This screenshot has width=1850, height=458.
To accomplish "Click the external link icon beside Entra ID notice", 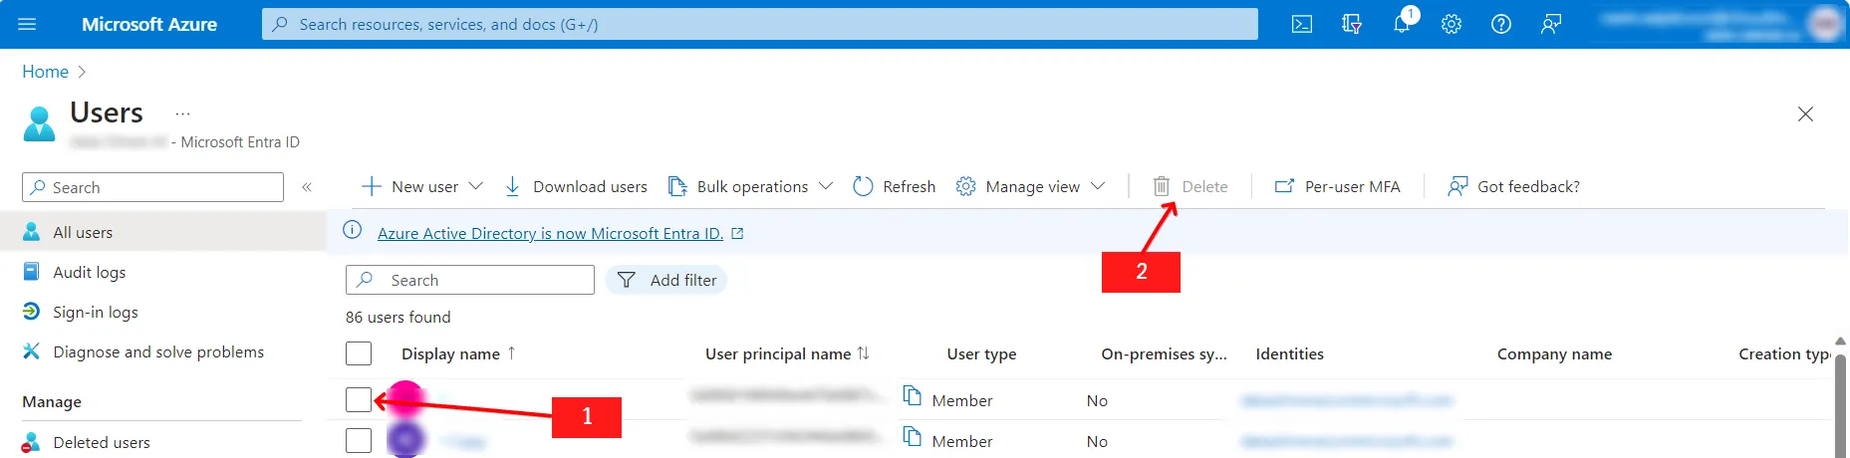I will tap(737, 233).
